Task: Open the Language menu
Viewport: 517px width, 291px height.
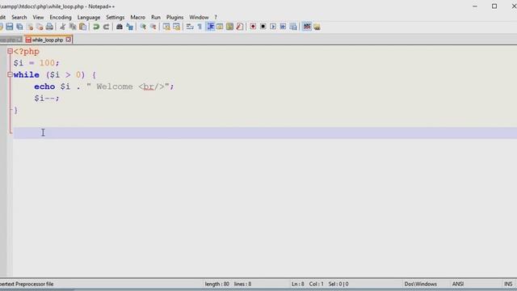Action: pyautogui.click(x=89, y=17)
